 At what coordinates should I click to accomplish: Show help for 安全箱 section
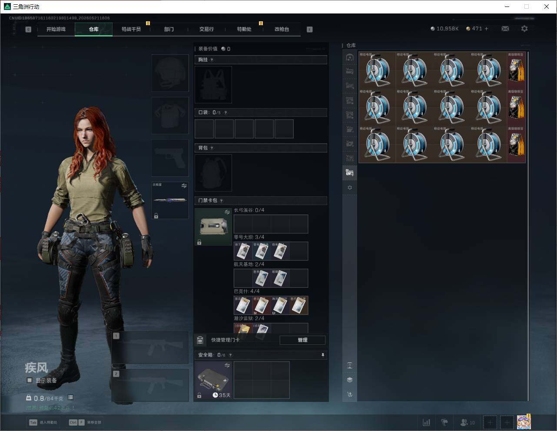(x=230, y=355)
